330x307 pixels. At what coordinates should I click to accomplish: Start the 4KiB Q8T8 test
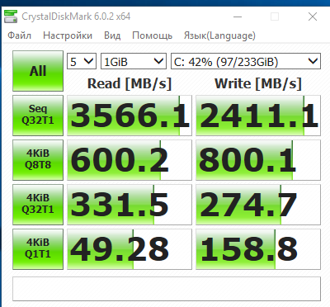38,160
